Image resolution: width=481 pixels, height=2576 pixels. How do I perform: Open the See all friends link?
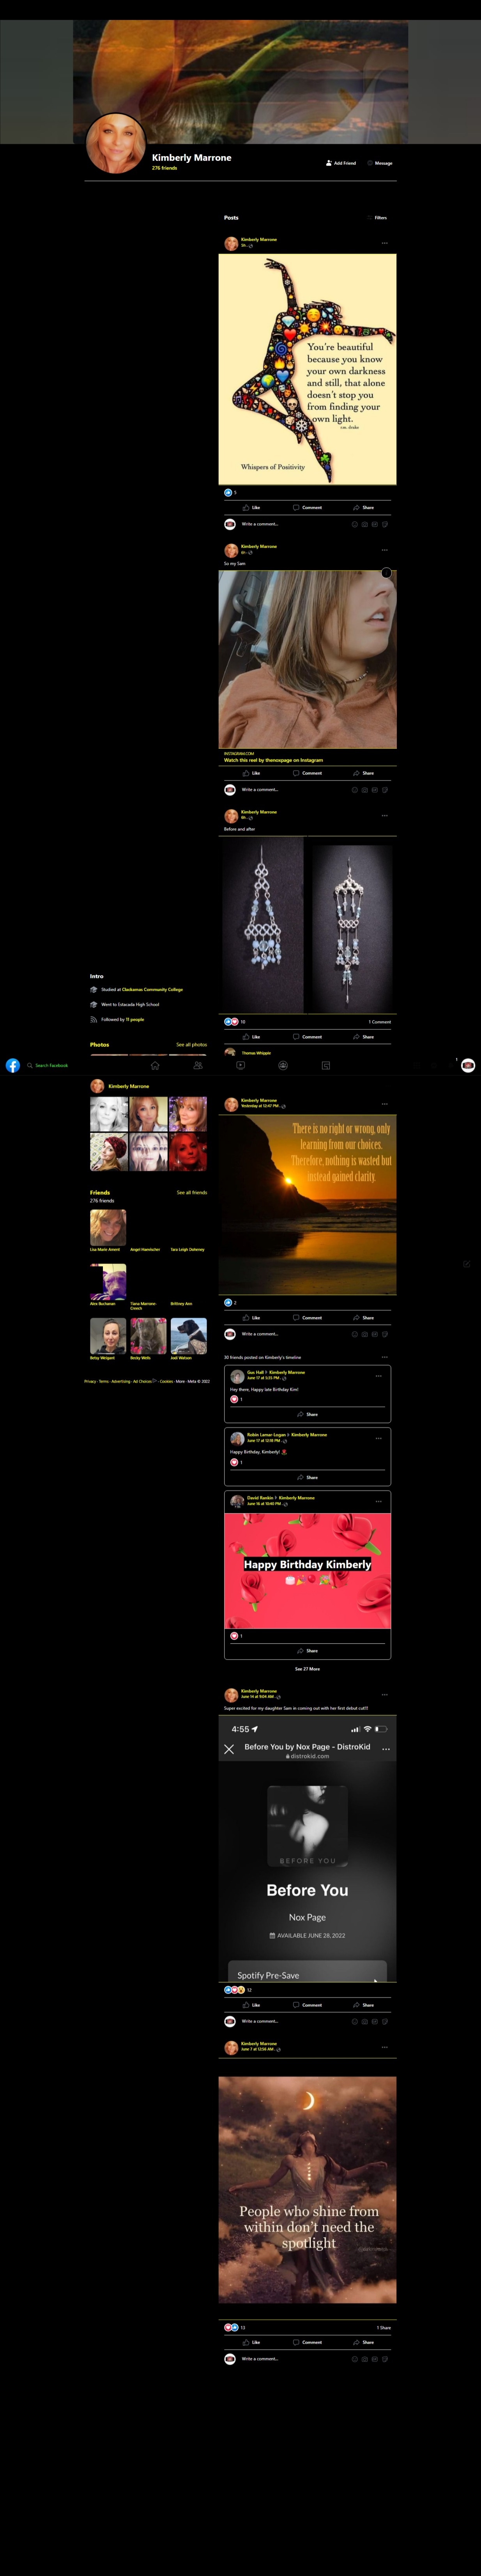coord(191,1192)
